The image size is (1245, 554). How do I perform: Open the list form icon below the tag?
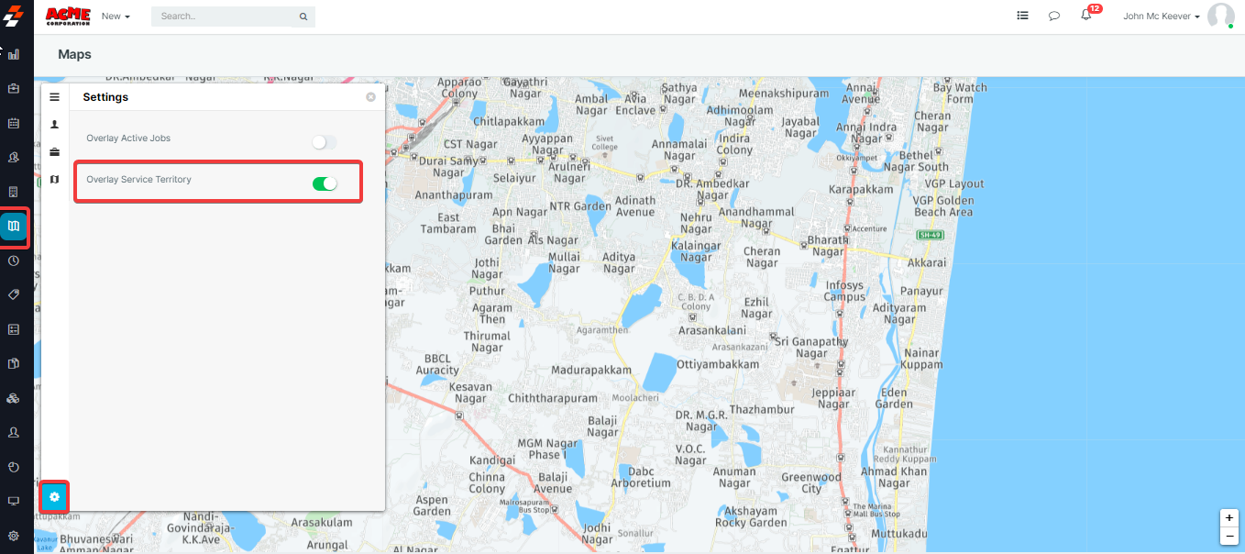point(14,329)
